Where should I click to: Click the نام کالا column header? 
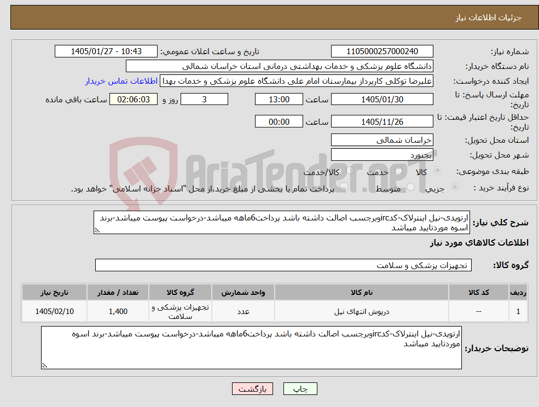(361, 292)
